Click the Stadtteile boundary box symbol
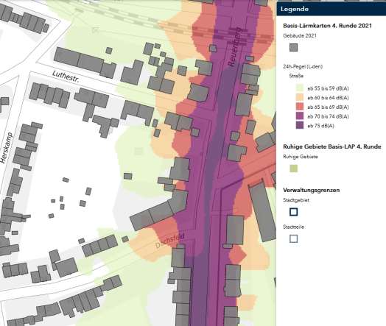The height and width of the screenshot is (326, 386). coord(294,238)
